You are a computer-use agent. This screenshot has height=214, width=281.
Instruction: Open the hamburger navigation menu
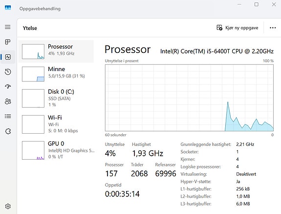[8, 27]
